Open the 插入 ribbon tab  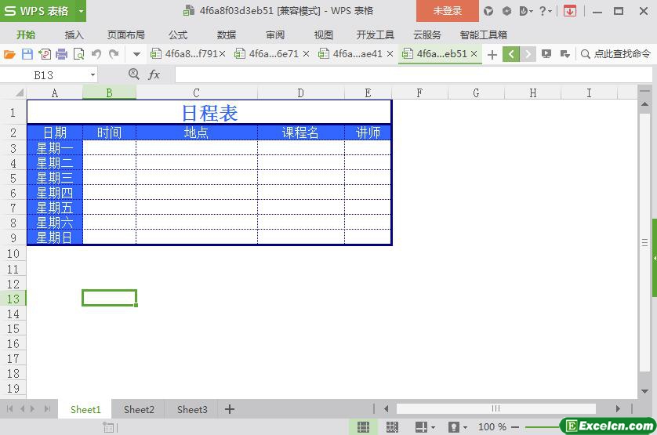[x=74, y=34]
